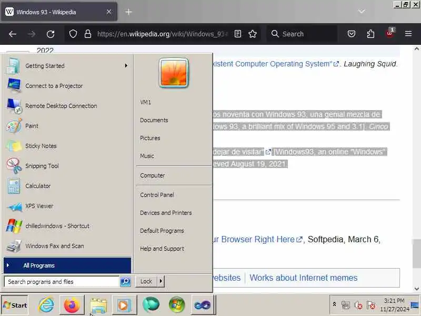This screenshot has width=421, height=316.
Task: Follow the Browser Right Here link
Action: pyautogui.click(x=258, y=239)
